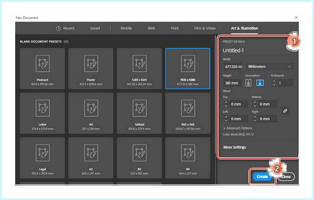Click the 'BLANK DOCUMENT PRESETS' heading

tap(41, 42)
